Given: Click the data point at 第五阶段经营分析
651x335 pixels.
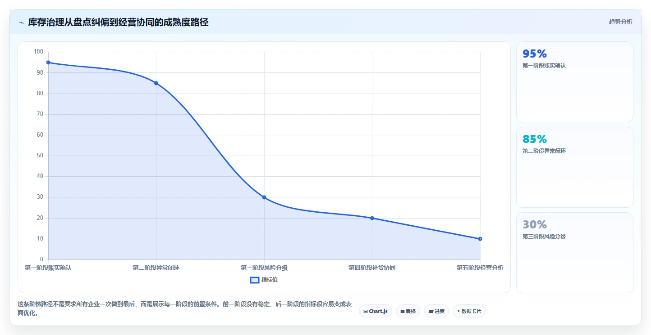Looking at the screenshot, I should [480, 239].
